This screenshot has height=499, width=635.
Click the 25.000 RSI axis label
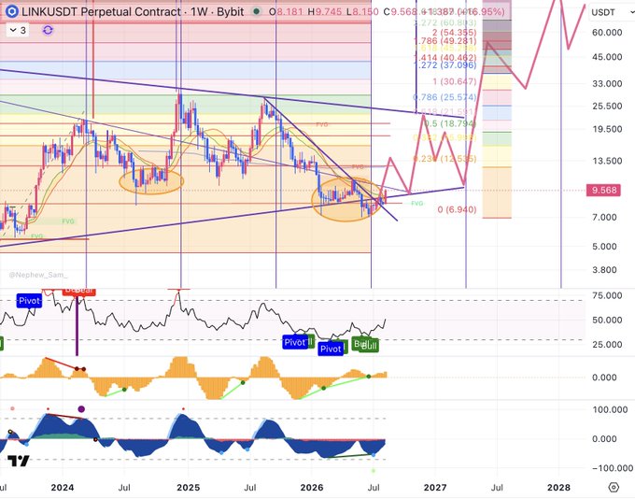point(607,345)
